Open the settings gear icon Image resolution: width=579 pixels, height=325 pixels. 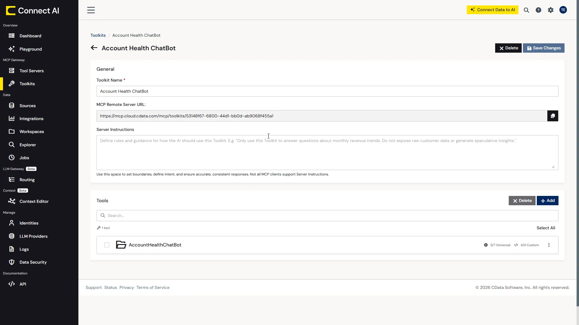tap(551, 10)
